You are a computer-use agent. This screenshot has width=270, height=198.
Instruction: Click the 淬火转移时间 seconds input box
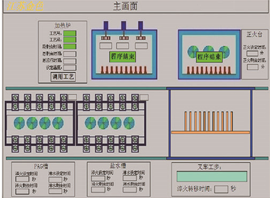[x=221, y=189]
